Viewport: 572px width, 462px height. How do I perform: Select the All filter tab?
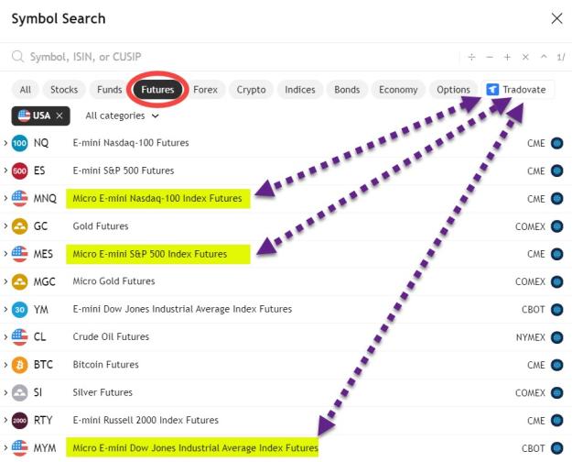click(26, 90)
